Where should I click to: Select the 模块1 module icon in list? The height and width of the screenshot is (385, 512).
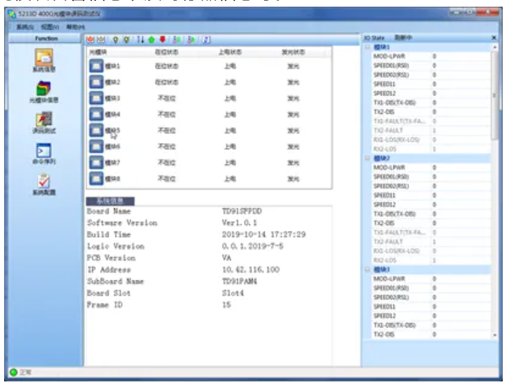coord(96,66)
